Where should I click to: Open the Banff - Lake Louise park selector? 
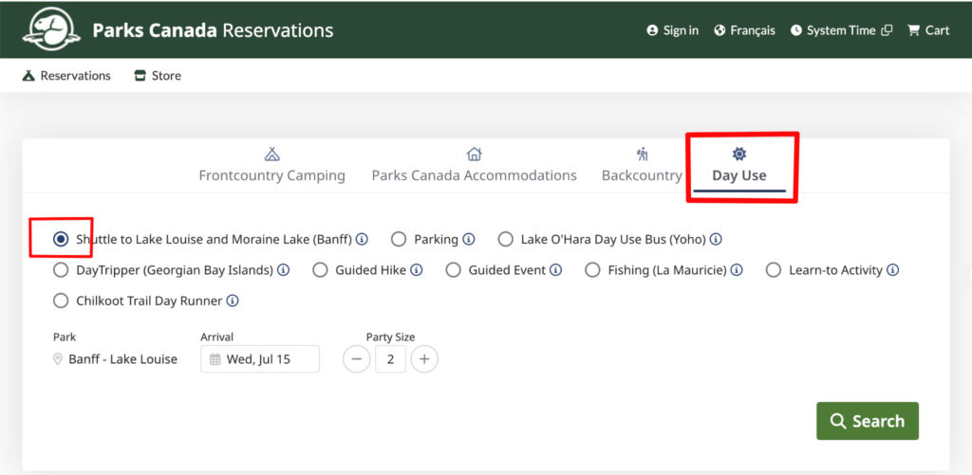pos(116,359)
